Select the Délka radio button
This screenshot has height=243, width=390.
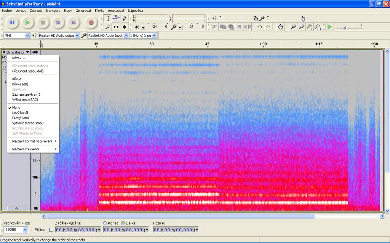click(x=123, y=223)
